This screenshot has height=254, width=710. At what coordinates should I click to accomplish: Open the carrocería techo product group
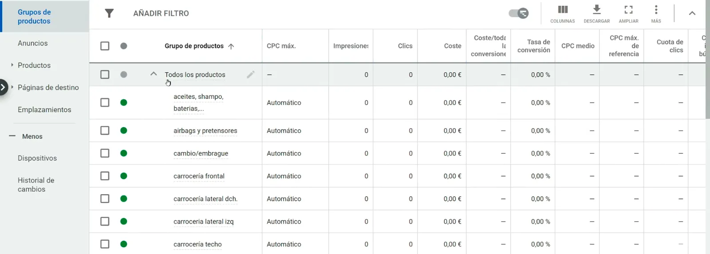(197, 244)
